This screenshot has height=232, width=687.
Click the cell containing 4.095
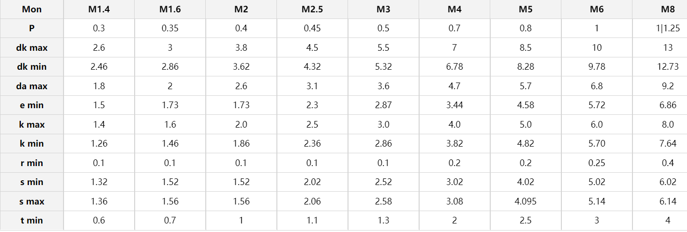pos(525,202)
